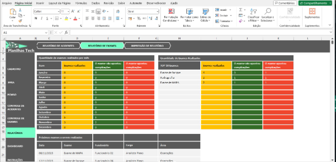The image size is (336, 162).
Task: Increase indent icon
Action: click(110, 19)
